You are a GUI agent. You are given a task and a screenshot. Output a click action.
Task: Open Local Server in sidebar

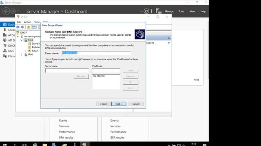(x=9, y=30)
